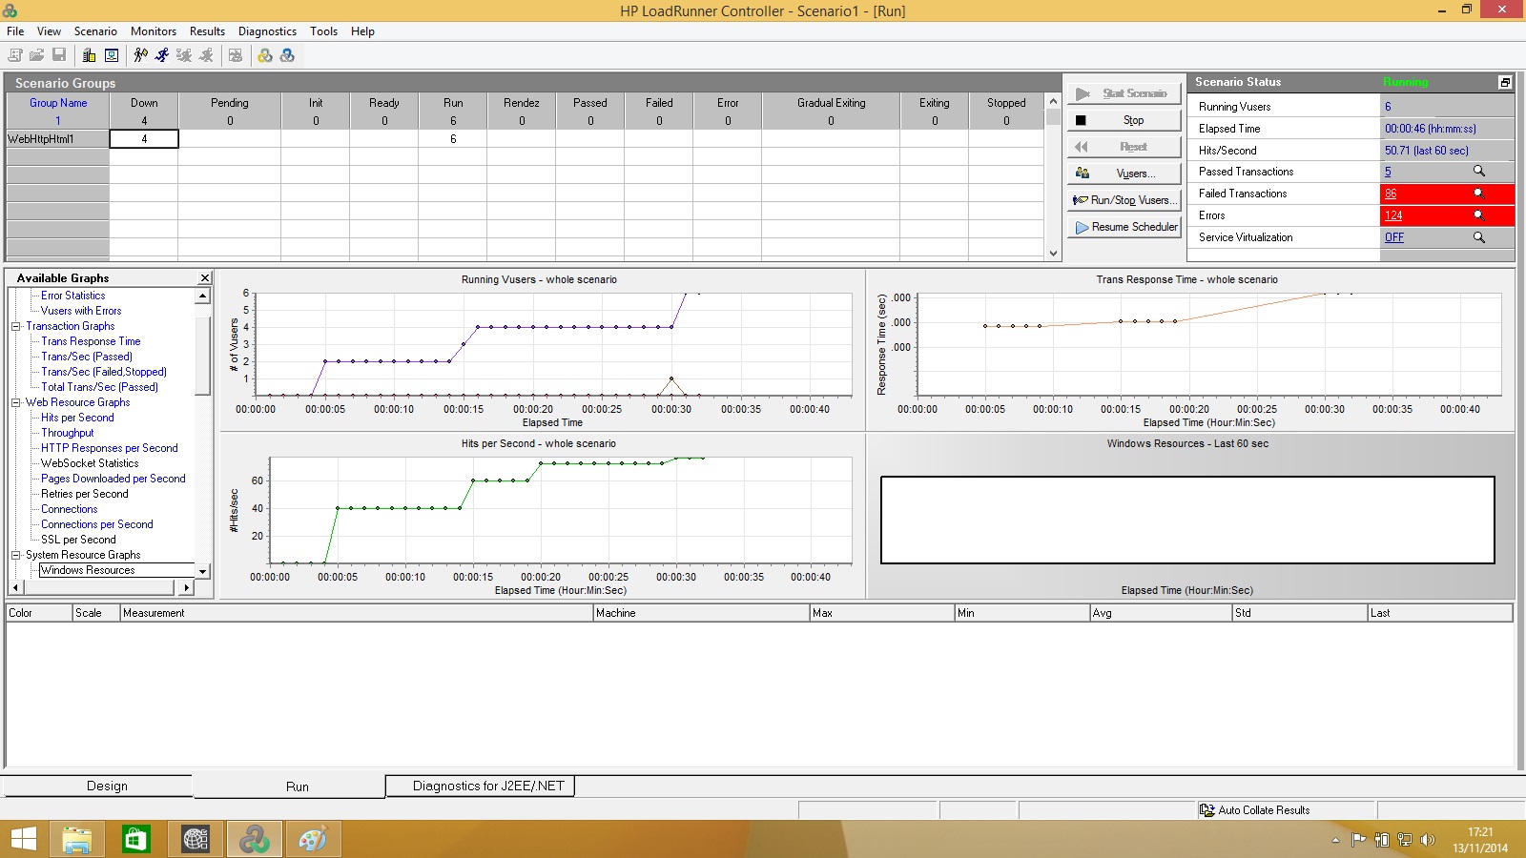Open Windows Start button
The width and height of the screenshot is (1526, 858).
click(23, 839)
